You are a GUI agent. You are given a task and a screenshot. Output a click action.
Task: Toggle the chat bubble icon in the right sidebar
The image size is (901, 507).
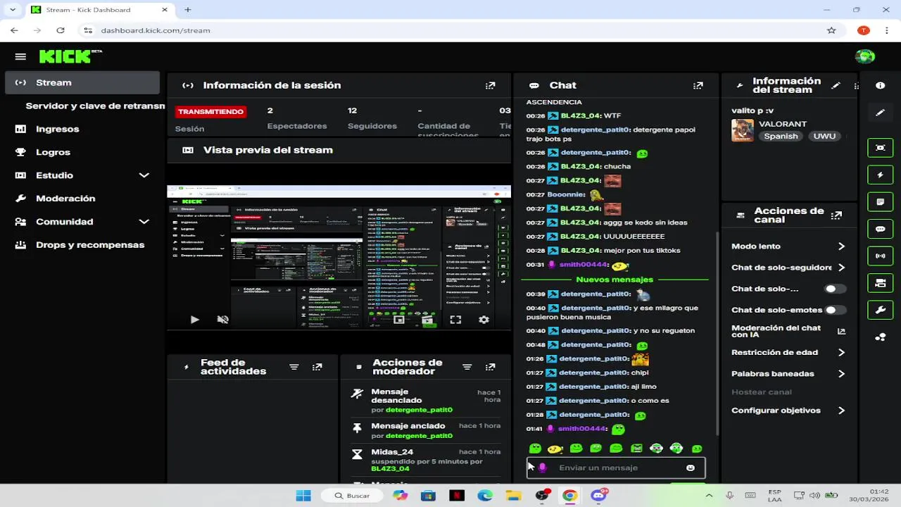[881, 229]
